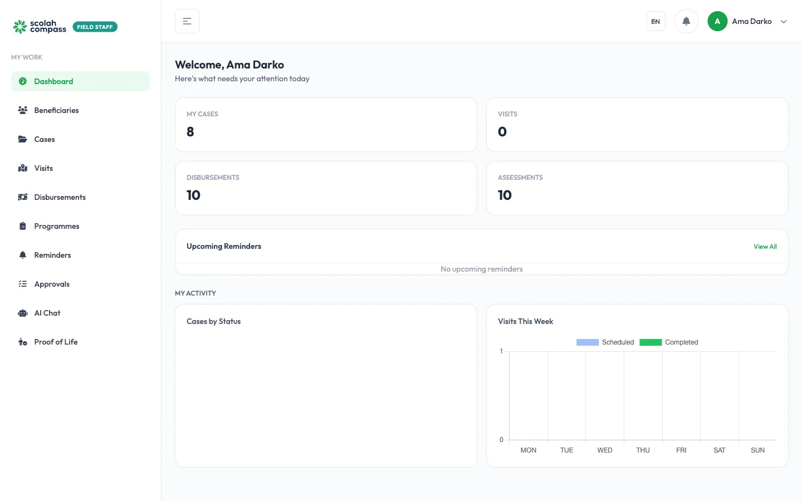The height and width of the screenshot is (501, 802).
Task: Open Proof of Life section
Action: [80, 342]
